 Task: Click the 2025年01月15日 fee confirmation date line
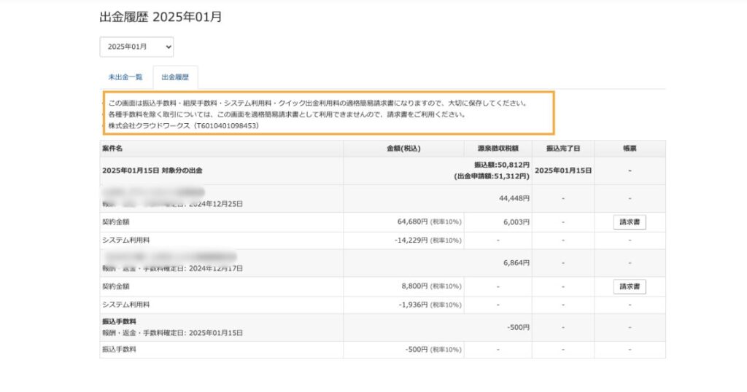[x=172, y=333]
